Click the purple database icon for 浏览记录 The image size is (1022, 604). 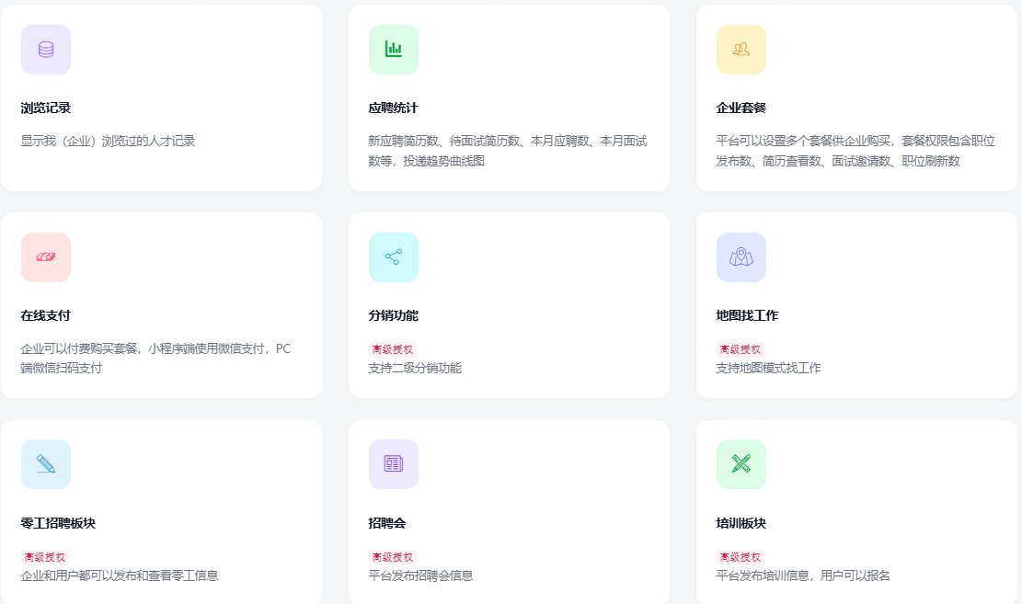46,50
